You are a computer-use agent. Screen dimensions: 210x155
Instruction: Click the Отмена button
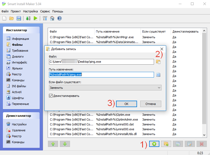point(151,104)
